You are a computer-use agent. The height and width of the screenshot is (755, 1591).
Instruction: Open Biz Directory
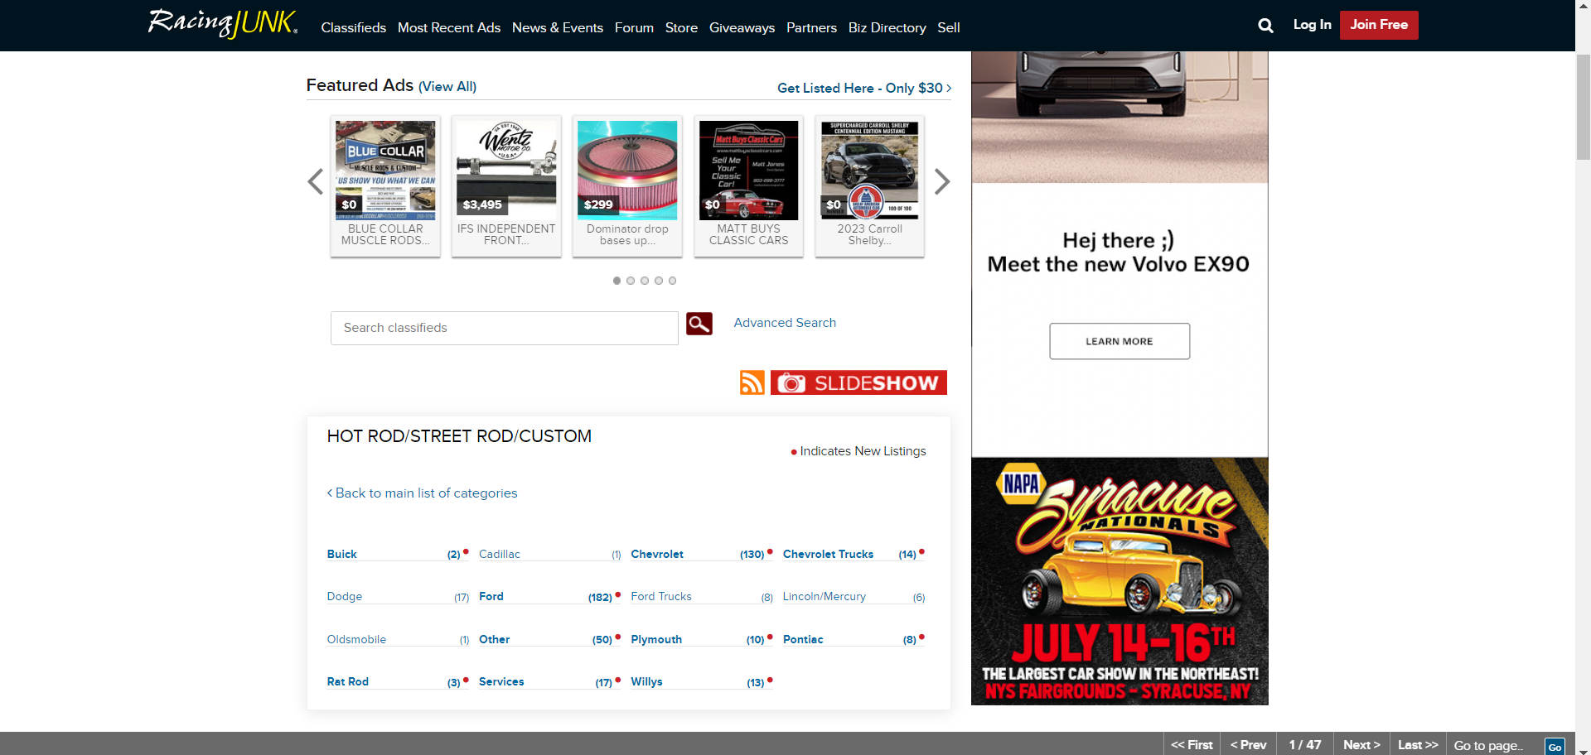(x=887, y=27)
